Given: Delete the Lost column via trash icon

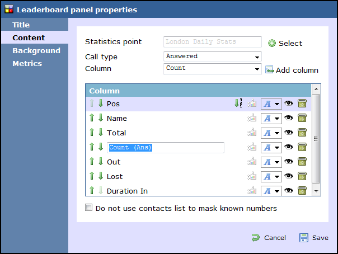Looking at the screenshot, I should [302, 176].
